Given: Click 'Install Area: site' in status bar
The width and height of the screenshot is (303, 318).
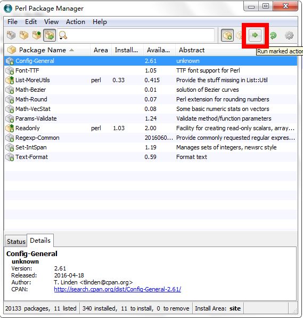Looking at the screenshot, I should (218, 308).
